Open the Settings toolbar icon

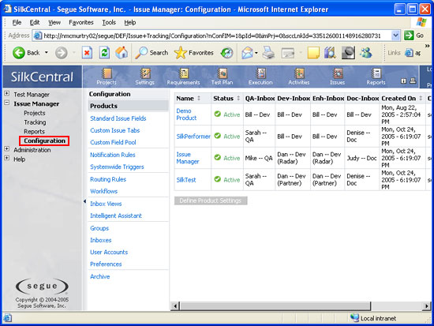pos(144,77)
